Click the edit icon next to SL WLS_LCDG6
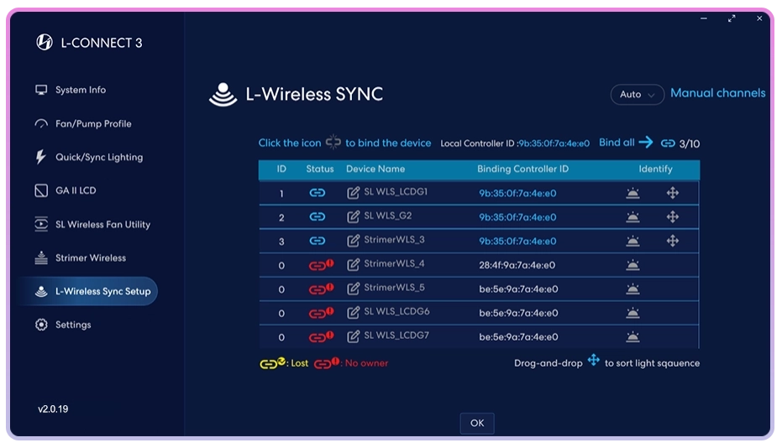The image size is (782, 448). [354, 313]
